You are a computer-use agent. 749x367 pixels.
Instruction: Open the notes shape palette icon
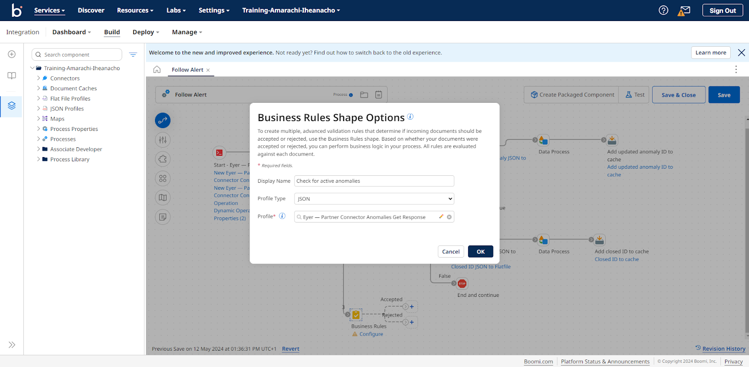[x=162, y=217]
